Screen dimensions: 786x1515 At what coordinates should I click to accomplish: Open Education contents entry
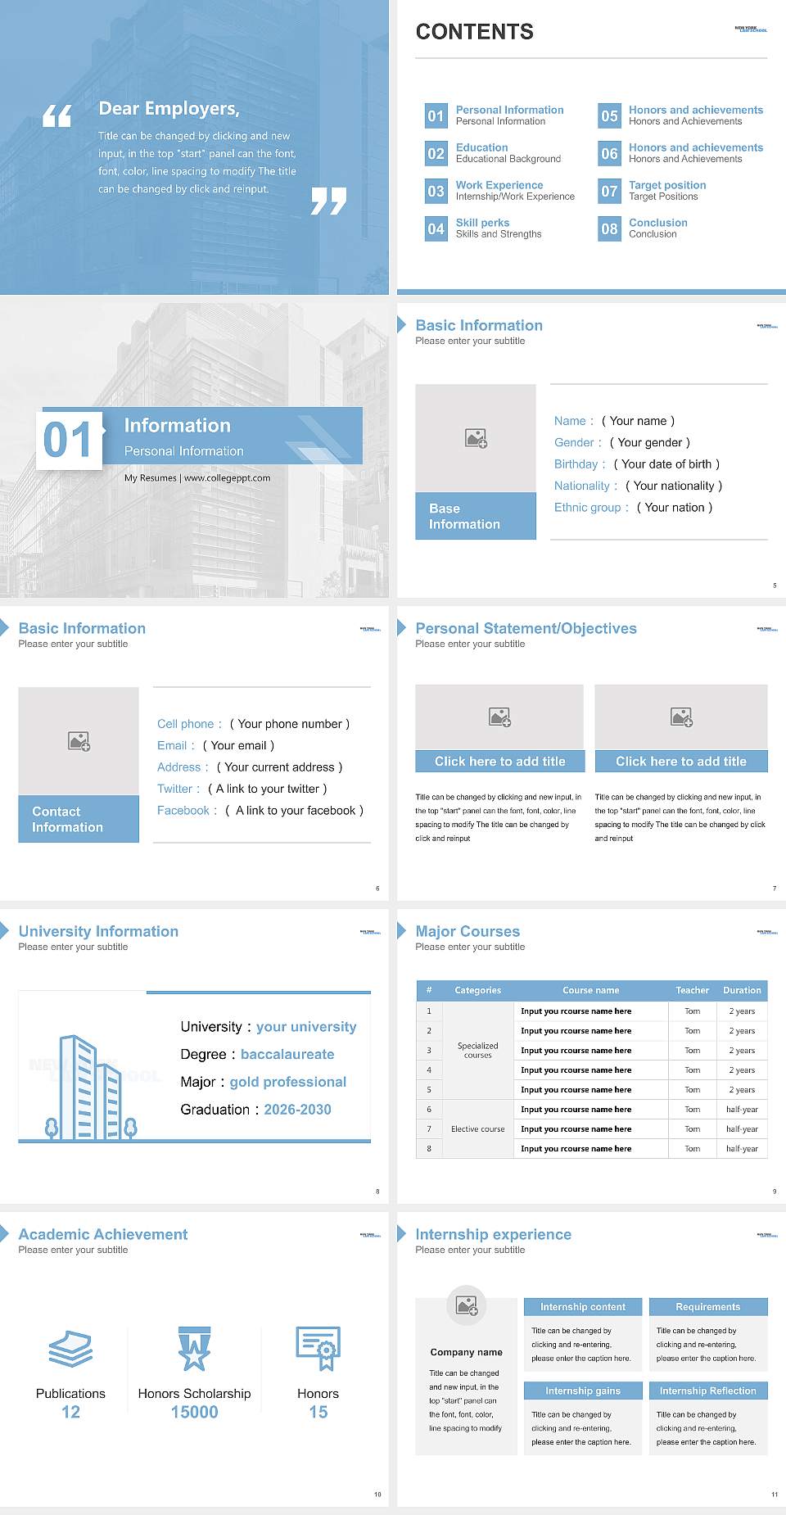[x=508, y=152]
